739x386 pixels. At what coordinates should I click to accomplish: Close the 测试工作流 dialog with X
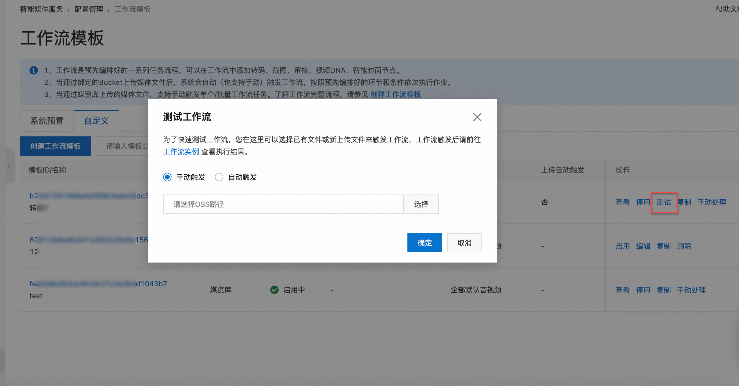(x=477, y=117)
